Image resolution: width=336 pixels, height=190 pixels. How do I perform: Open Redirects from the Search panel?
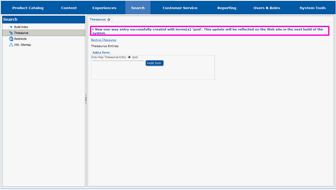click(21, 39)
